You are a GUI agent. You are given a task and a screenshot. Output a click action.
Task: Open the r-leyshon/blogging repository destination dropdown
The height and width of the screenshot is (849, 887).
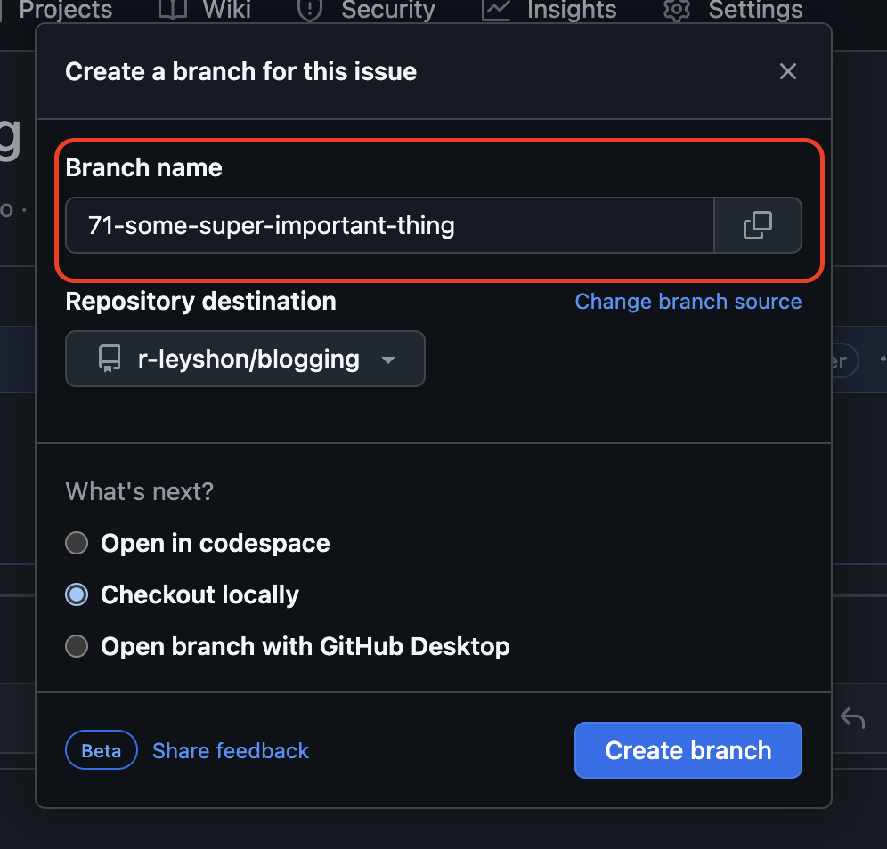coord(245,359)
